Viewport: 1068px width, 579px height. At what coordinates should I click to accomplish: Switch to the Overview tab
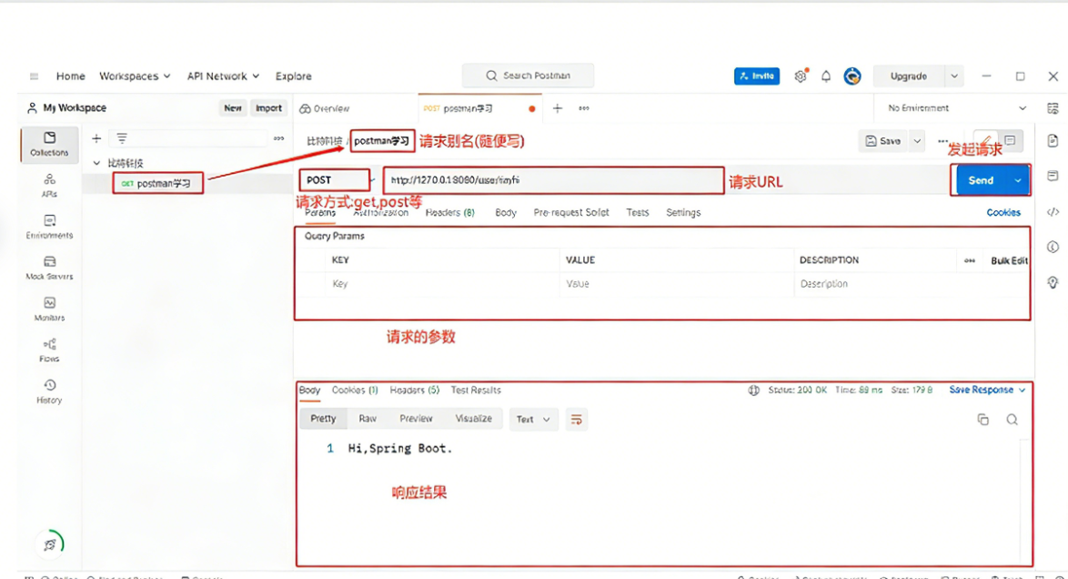[x=324, y=108]
